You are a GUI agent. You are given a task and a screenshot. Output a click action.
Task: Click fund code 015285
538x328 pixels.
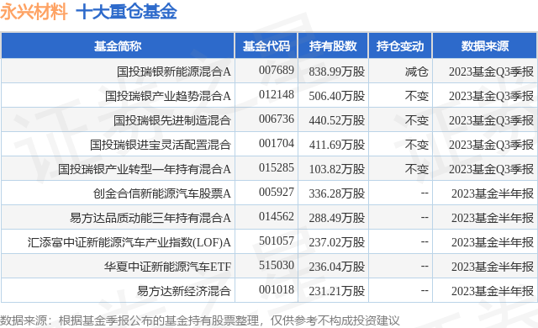(x=277, y=167)
